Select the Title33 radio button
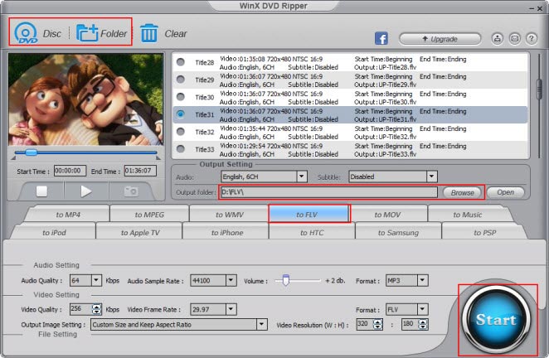549x358 pixels. pyautogui.click(x=180, y=148)
